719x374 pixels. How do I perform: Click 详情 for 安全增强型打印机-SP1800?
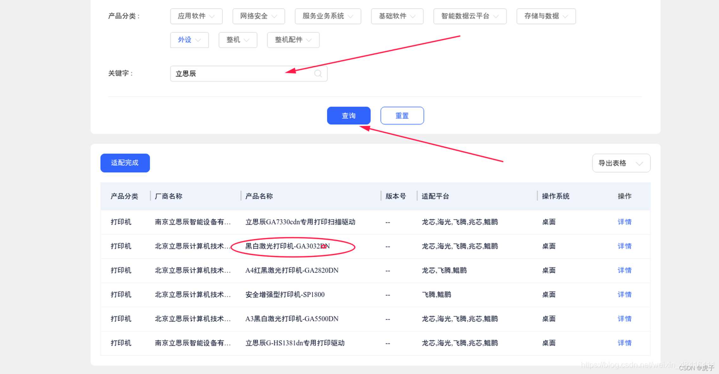pos(624,295)
